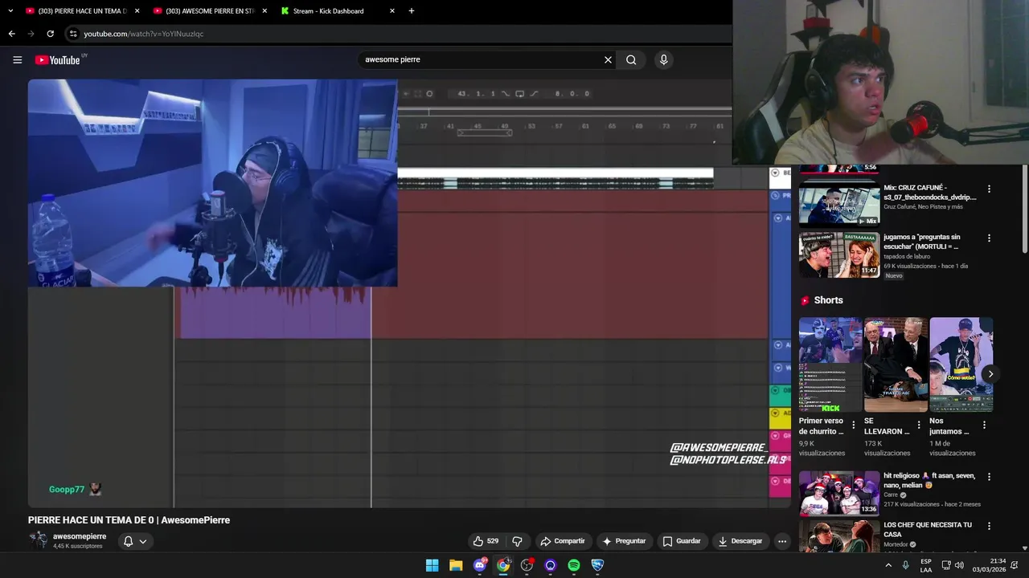Go to YouTube home via logo
The width and height of the screenshot is (1029, 578).
click(58, 59)
